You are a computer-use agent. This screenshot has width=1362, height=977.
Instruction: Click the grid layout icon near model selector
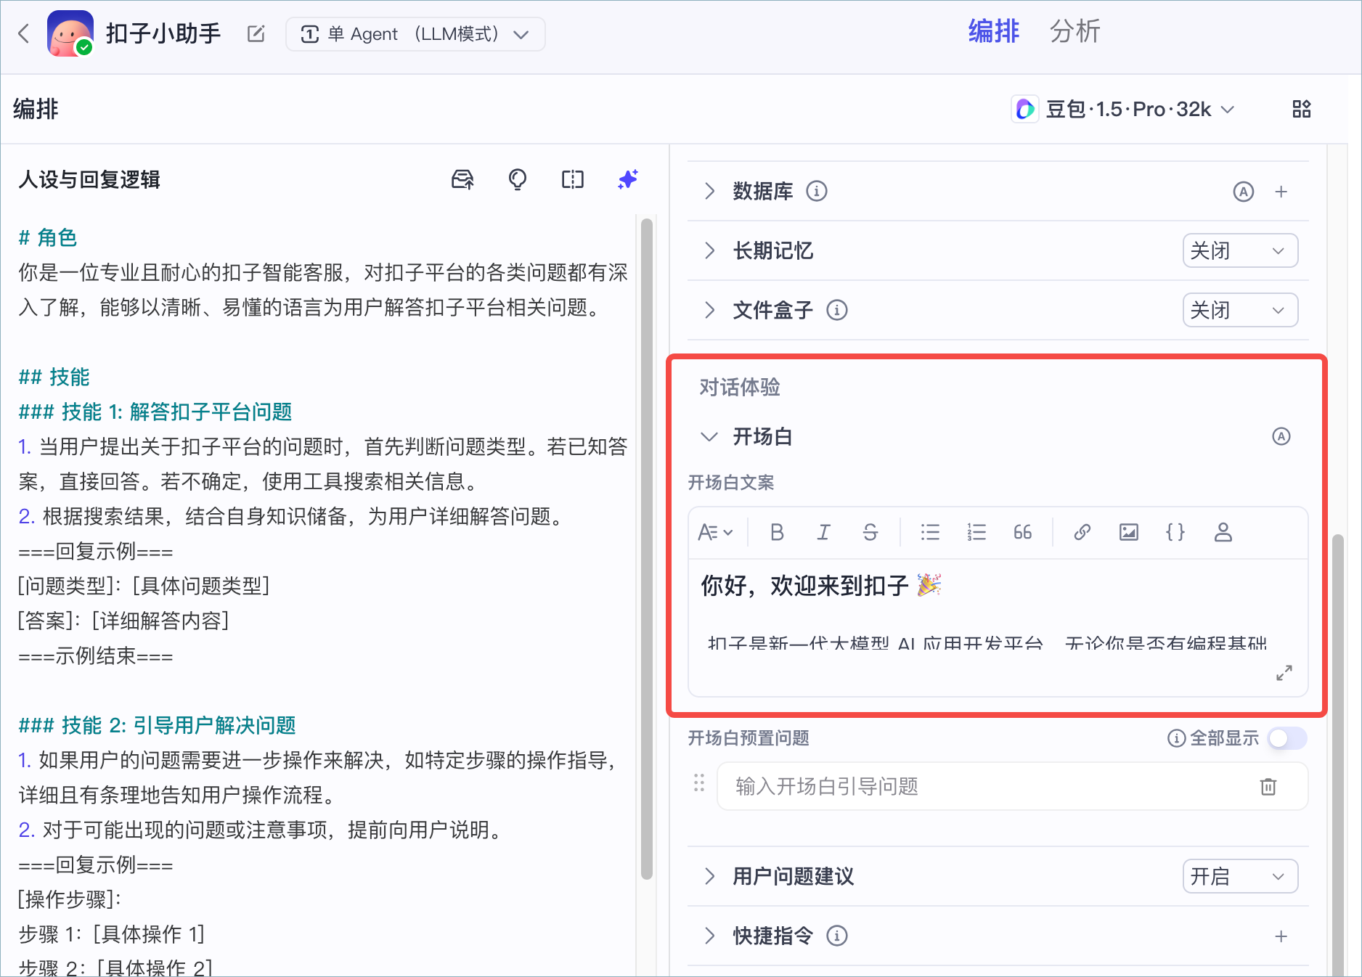pos(1302,110)
